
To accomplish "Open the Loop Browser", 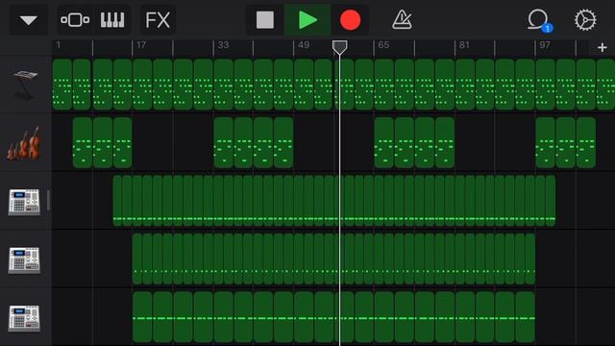I will [x=539, y=20].
